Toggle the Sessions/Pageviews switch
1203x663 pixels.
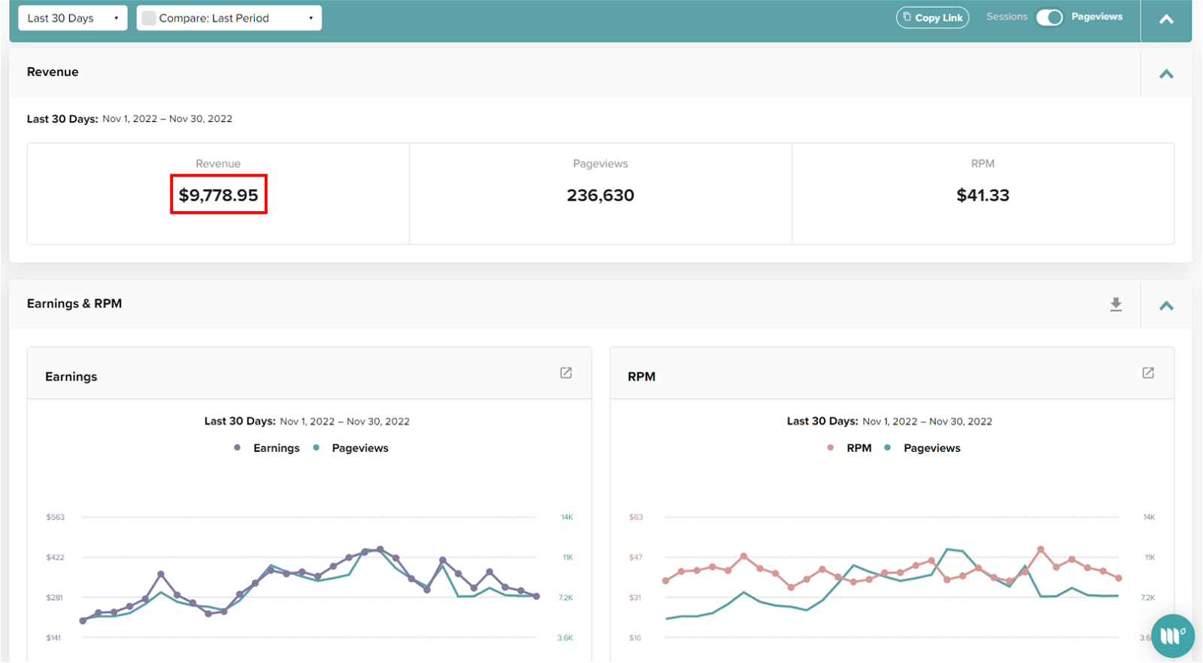click(1050, 17)
